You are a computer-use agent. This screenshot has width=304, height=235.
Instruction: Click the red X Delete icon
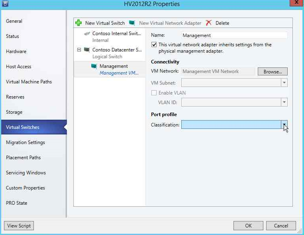[209, 23]
